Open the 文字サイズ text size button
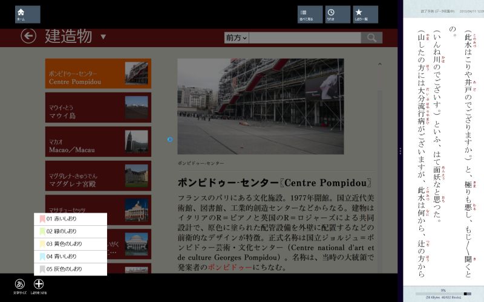484x302 pixels. (x=20, y=284)
